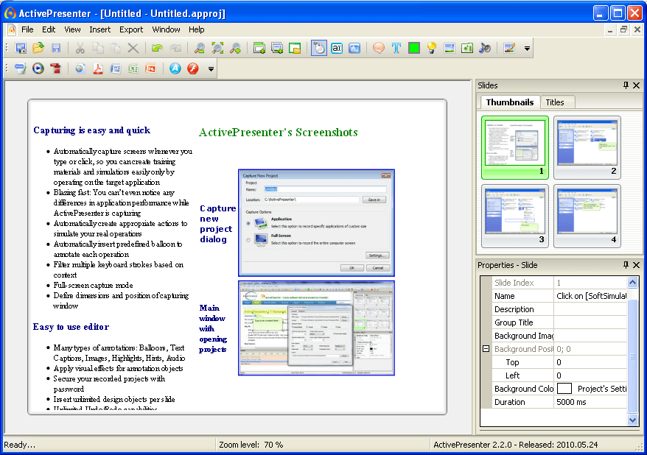The width and height of the screenshot is (647, 455).
Task: Edit the Name property value field
Action: 590,296
